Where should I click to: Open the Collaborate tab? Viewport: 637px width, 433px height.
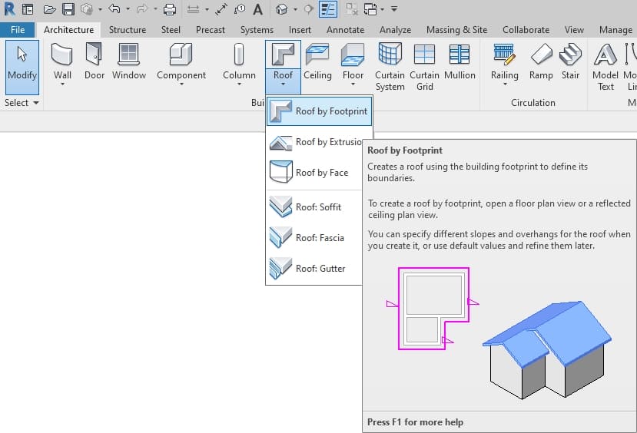pyautogui.click(x=526, y=30)
